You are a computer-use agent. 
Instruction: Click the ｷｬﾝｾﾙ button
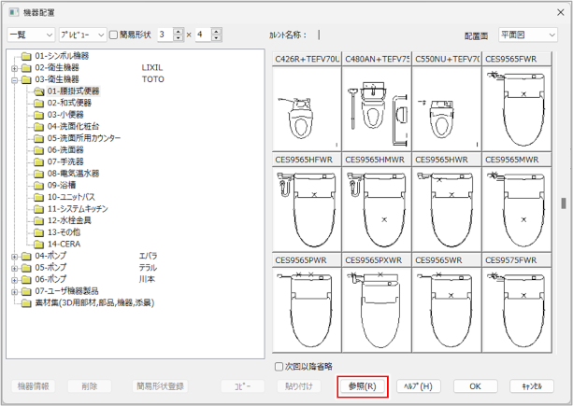tap(532, 386)
